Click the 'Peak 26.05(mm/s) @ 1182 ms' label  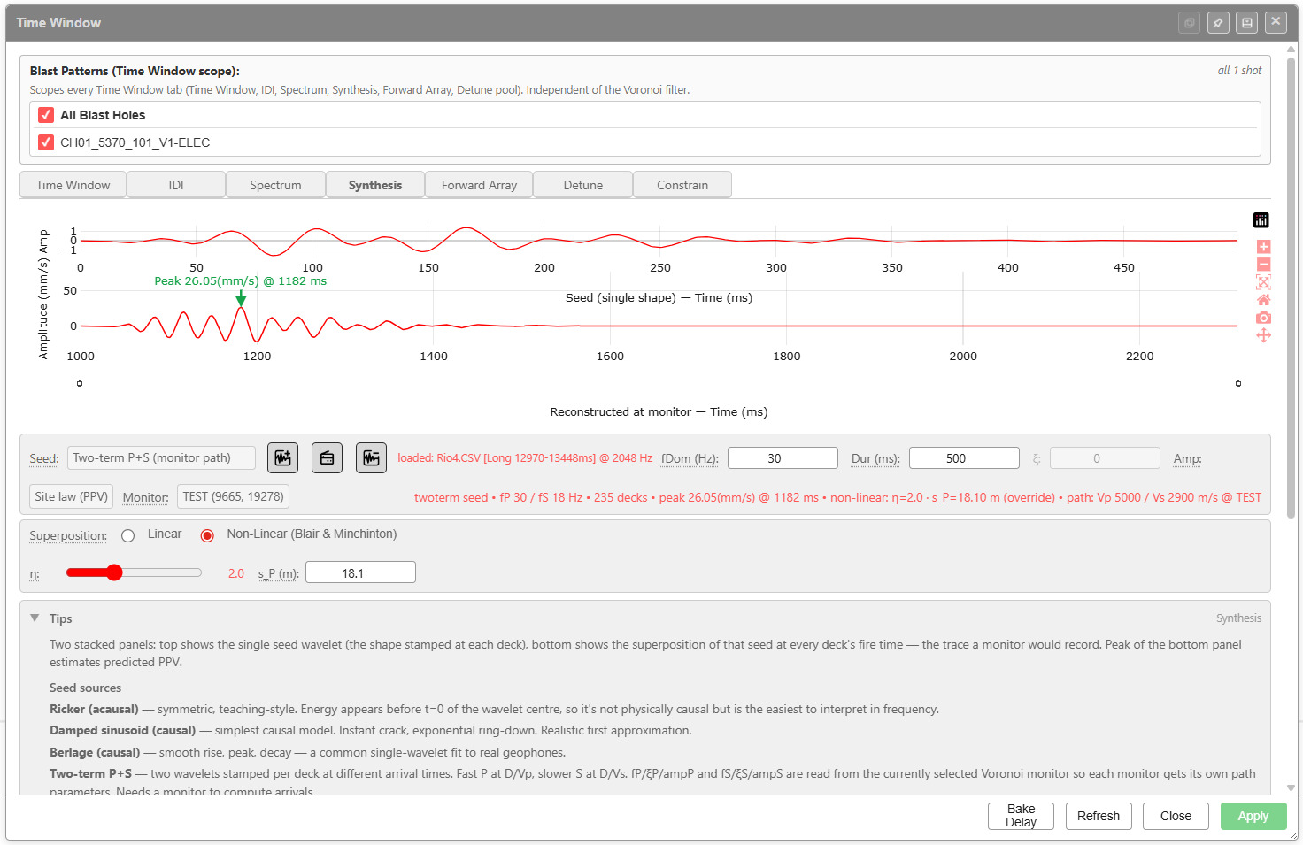[241, 281]
